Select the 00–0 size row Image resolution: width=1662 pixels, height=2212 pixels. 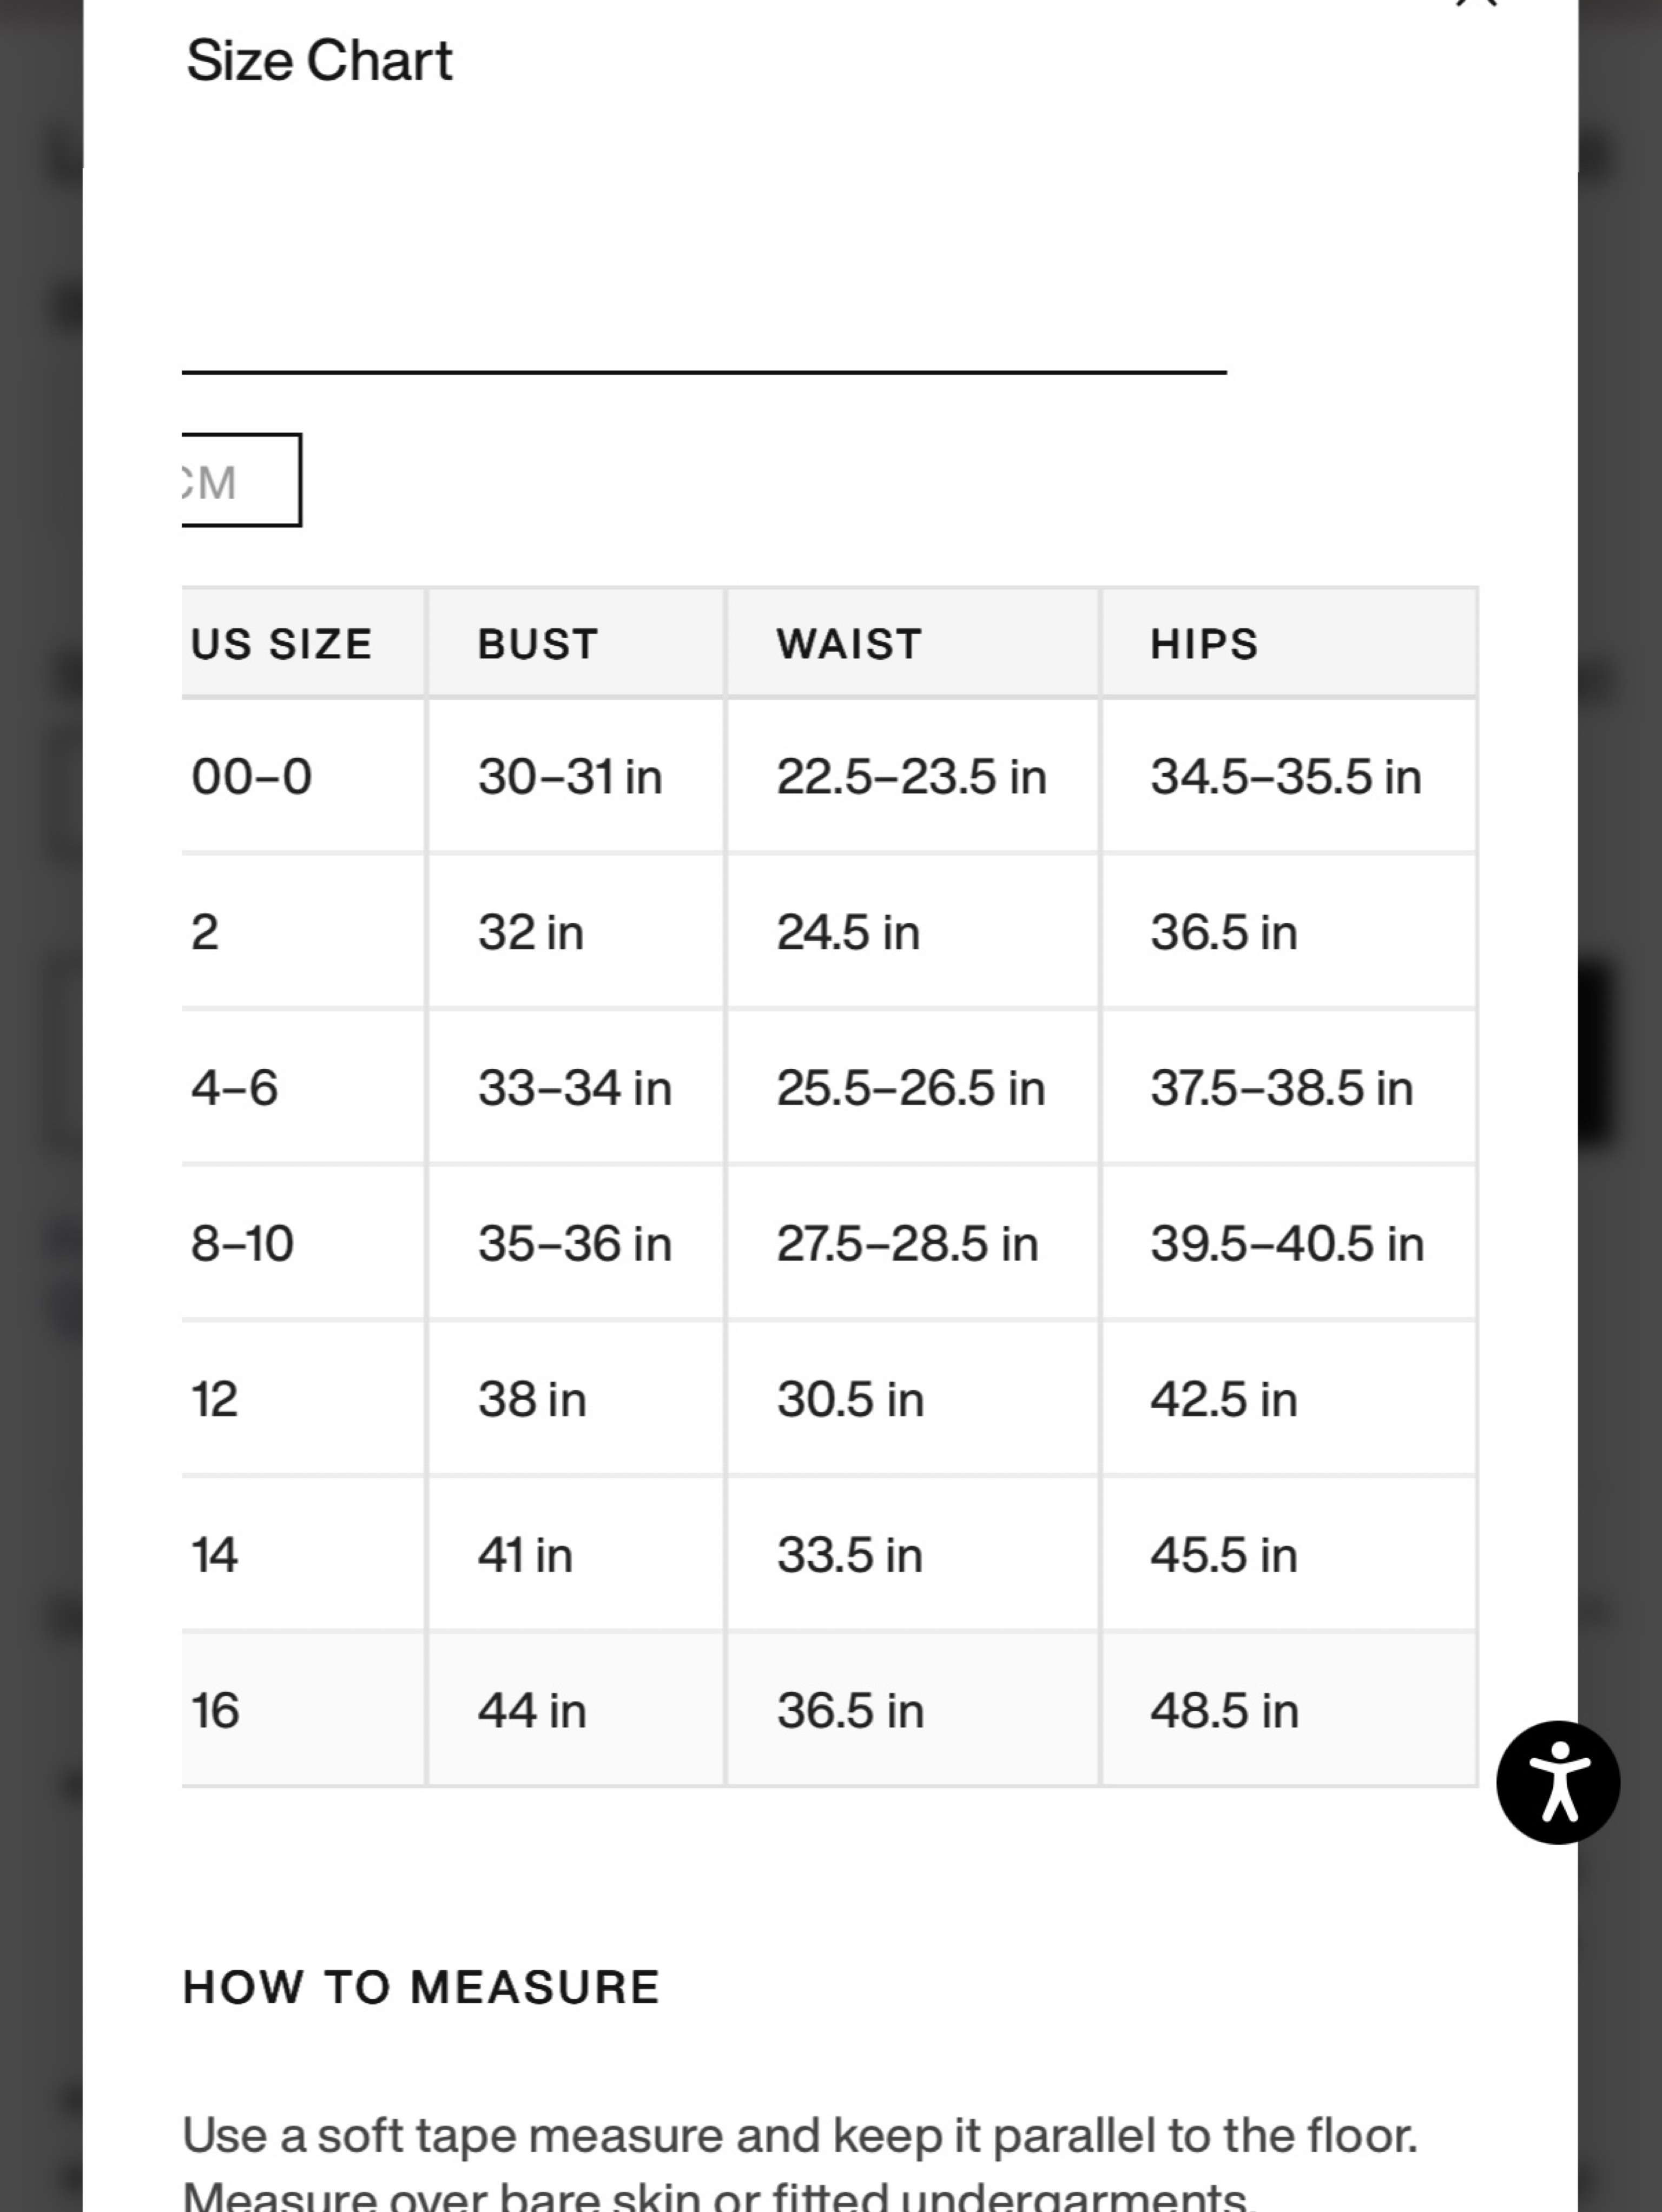click(828, 777)
